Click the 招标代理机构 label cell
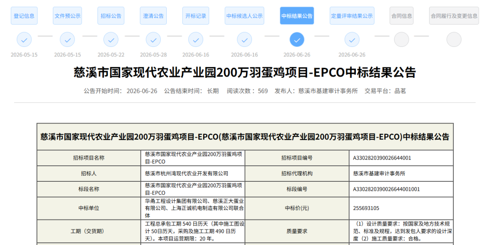 [297, 174]
